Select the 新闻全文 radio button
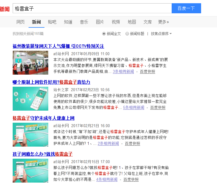The width and height of the screenshot is (217, 187). pyautogui.click(x=104, y=34)
